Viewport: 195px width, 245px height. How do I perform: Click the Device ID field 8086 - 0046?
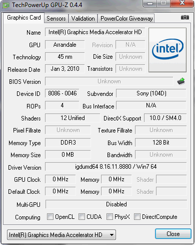coord(62,93)
